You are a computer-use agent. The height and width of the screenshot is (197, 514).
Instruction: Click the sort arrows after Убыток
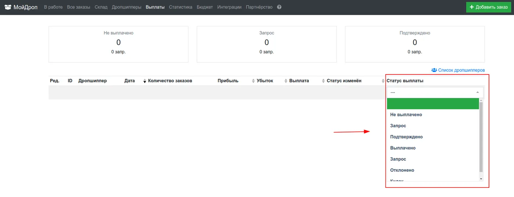point(286,81)
